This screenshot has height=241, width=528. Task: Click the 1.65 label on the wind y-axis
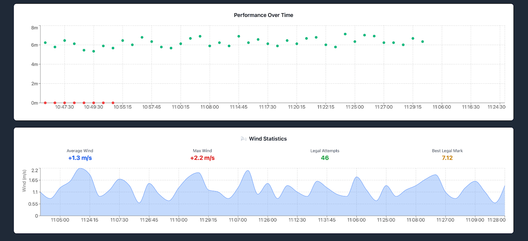(33, 180)
